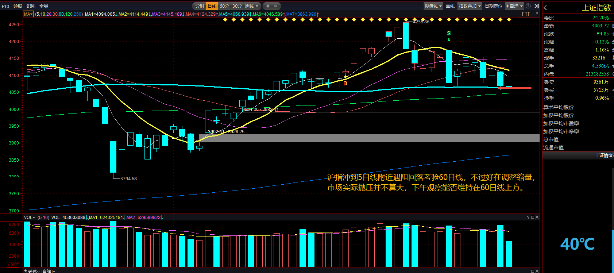
Task: Switch to 全景 panorama view
Action: pos(44,6)
